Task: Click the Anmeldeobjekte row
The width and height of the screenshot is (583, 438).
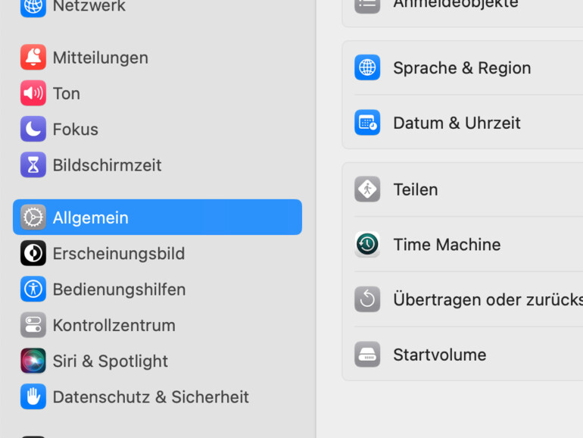Action: (455, 5)
